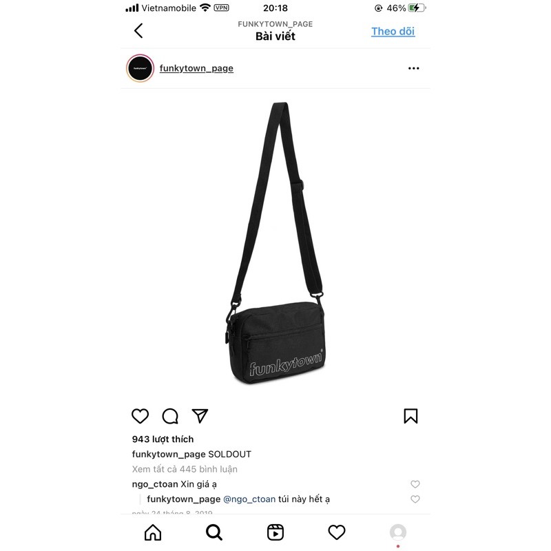Open the @ngo_ctoan mention link

pos(249,499)
